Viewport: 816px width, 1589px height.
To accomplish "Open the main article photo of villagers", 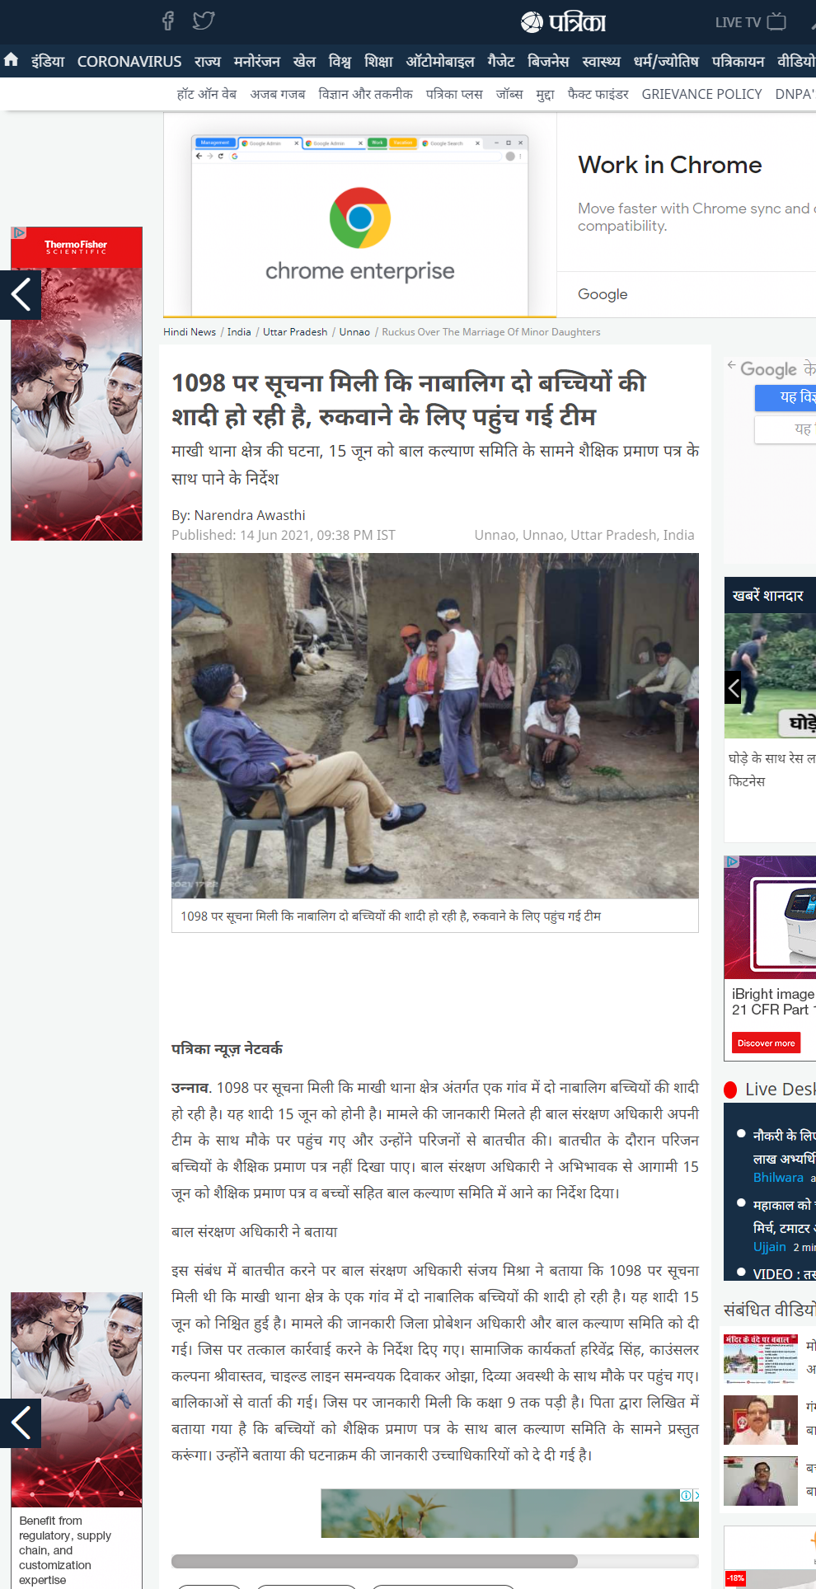I will 435,725.
